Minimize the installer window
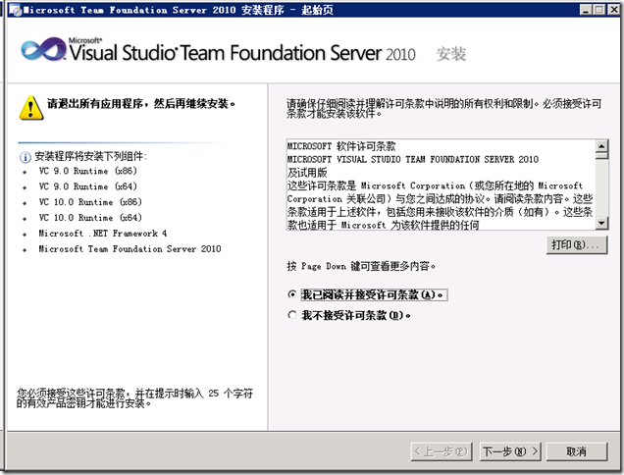The image size is (624, 475). point(585,10)
